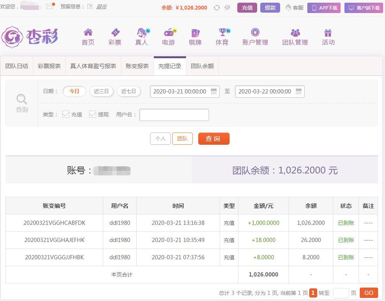Toggle the hide balance eye icon

(227, 8)
